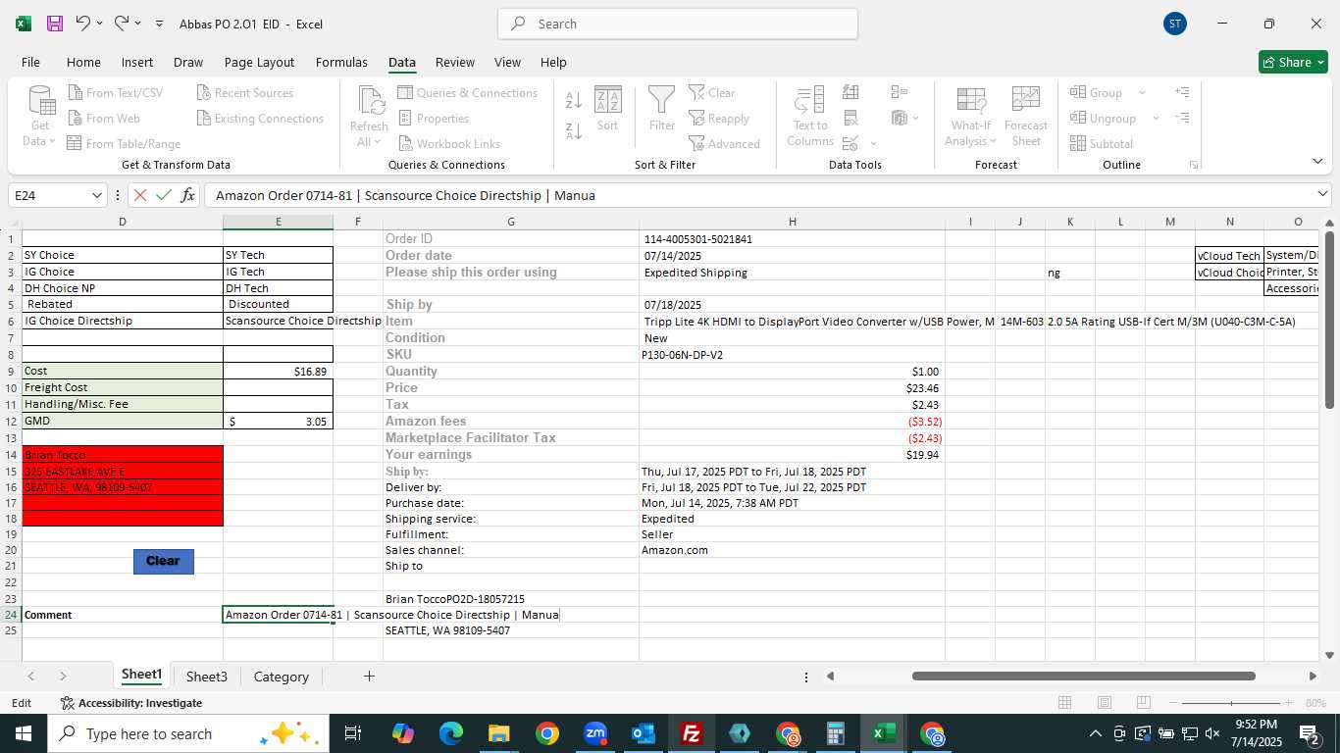Click Accessibility: Investigate in the status bar

coord(131,703)
